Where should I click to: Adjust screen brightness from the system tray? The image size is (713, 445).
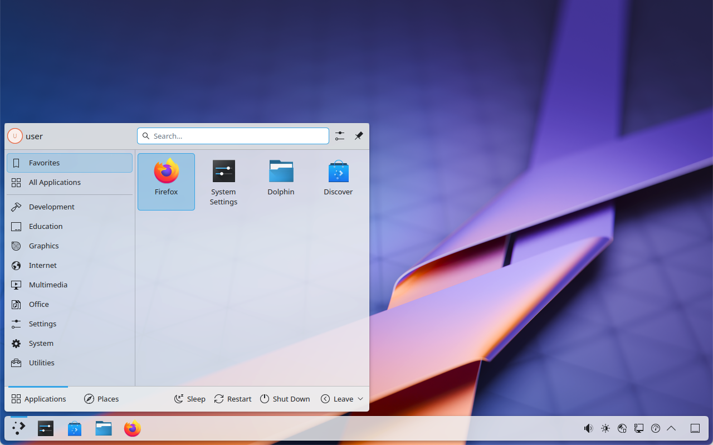(x=605, y=428)
